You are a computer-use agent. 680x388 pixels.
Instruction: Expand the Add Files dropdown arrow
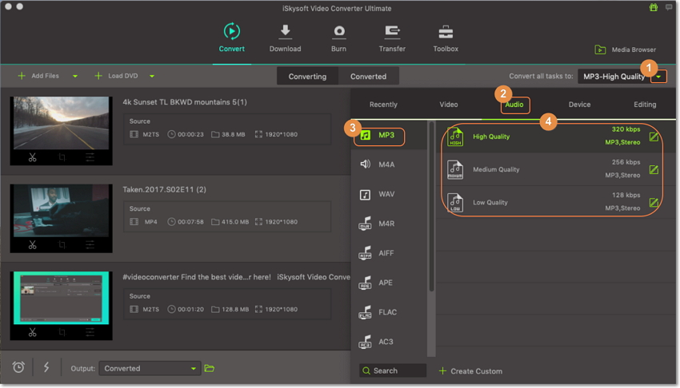[75, 77]
